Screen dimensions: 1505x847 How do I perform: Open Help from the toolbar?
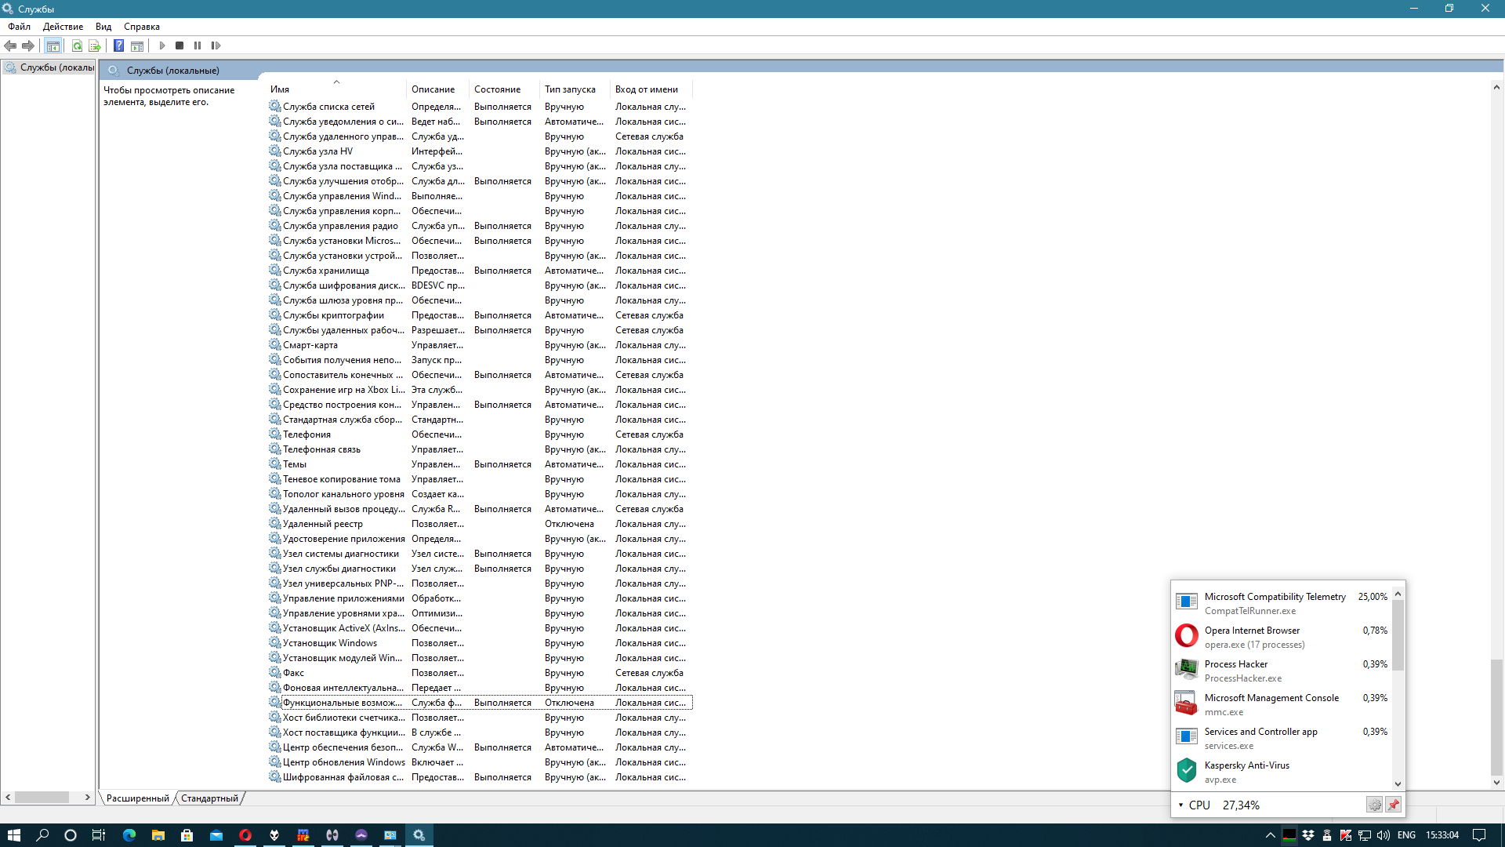[118, 45]
